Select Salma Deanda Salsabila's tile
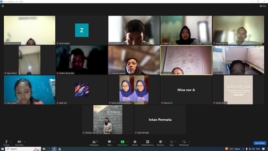Image resolution: width=268 pixels, height=151 pixels. point(134,90)
